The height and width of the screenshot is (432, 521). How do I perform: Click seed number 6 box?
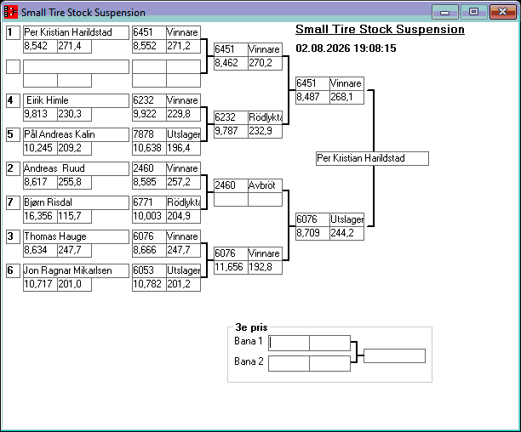(x=14, y=270)
